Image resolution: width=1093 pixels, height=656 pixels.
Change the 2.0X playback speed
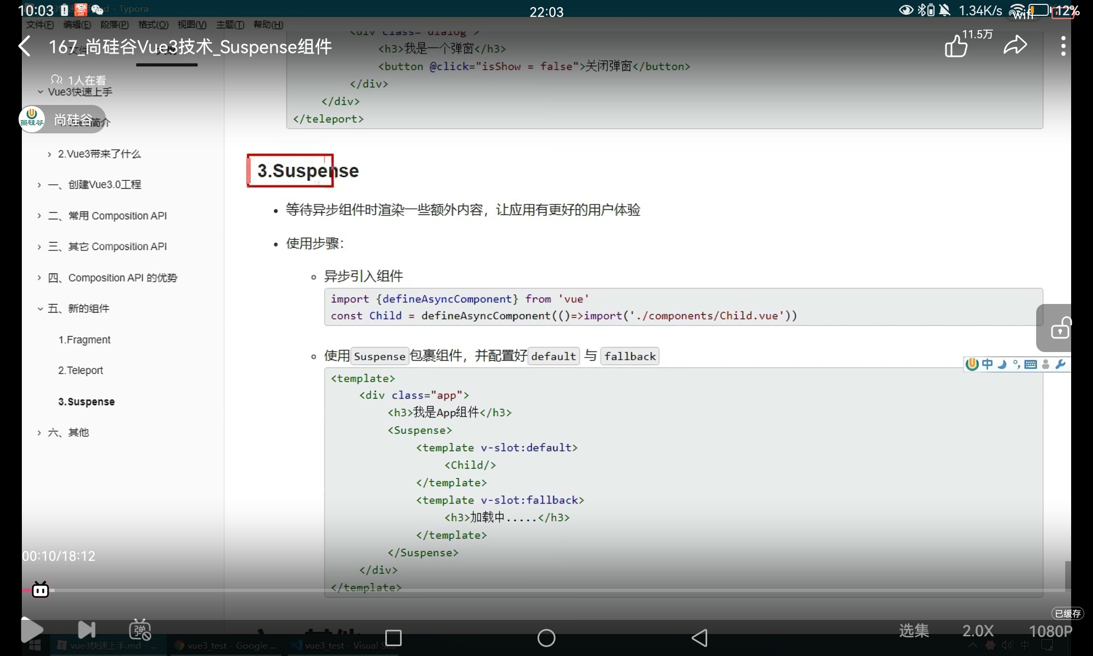click(978, 631)
